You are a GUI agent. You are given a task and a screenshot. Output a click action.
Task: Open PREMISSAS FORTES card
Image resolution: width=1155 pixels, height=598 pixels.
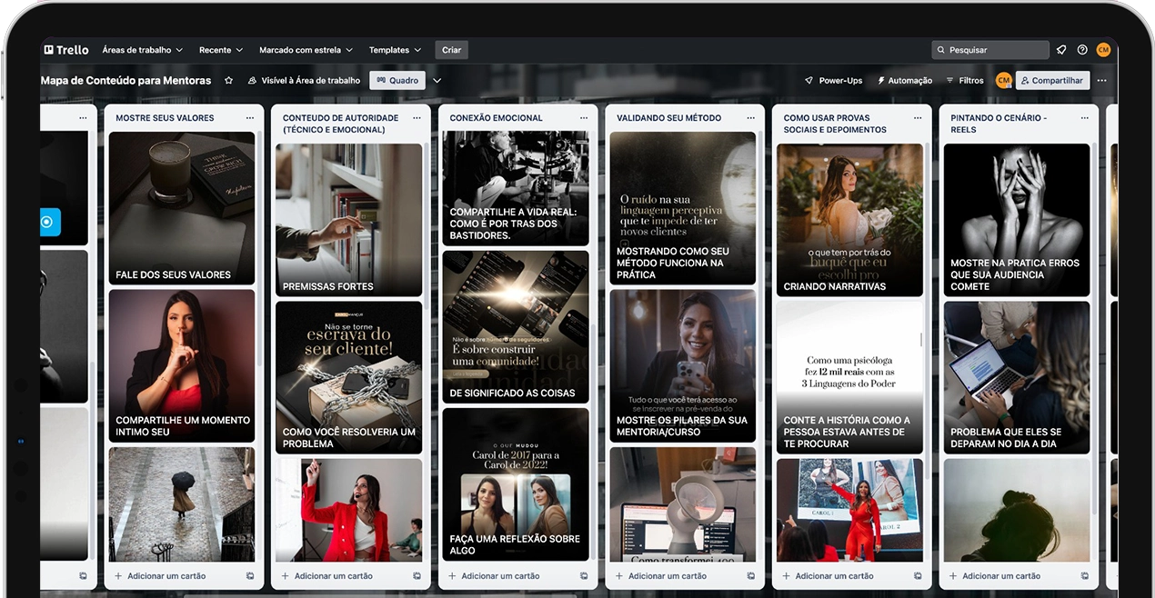[x=349, y=220]
